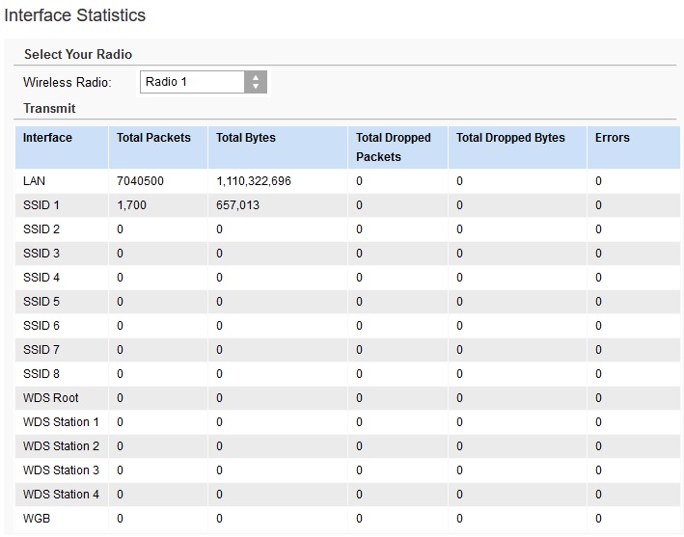Viewport: 684px width, 537px height.
Task: Select the Total Dropped Packets header
Action: click(393, 147)
